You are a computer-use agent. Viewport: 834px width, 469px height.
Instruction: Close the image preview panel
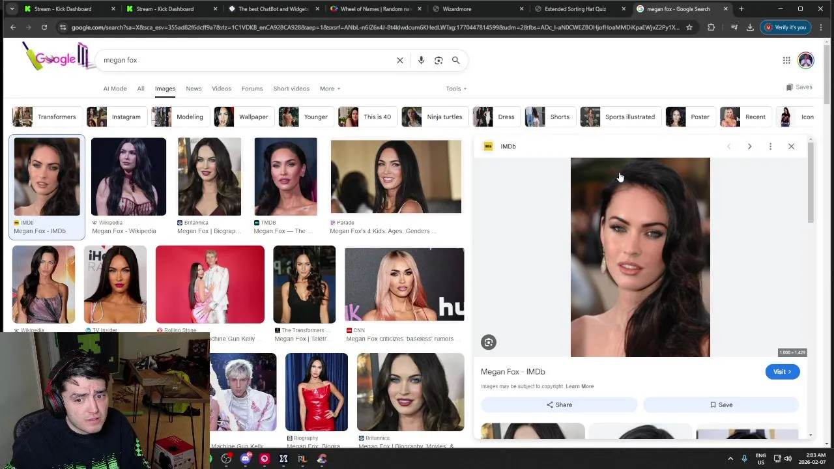[791, 147]
